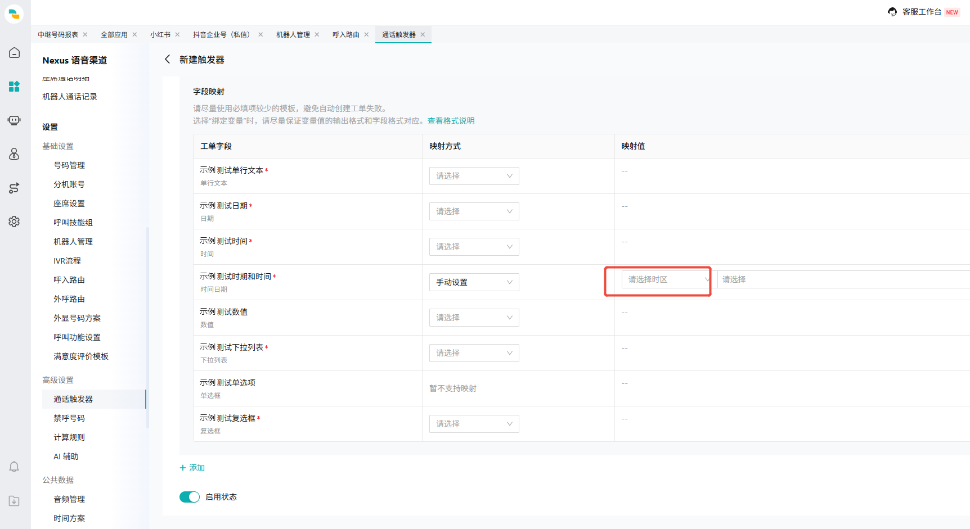This screenshot has height=529, width=970.
Task: Open the routing flow icon in sidebar
Action: coord(14,188)
